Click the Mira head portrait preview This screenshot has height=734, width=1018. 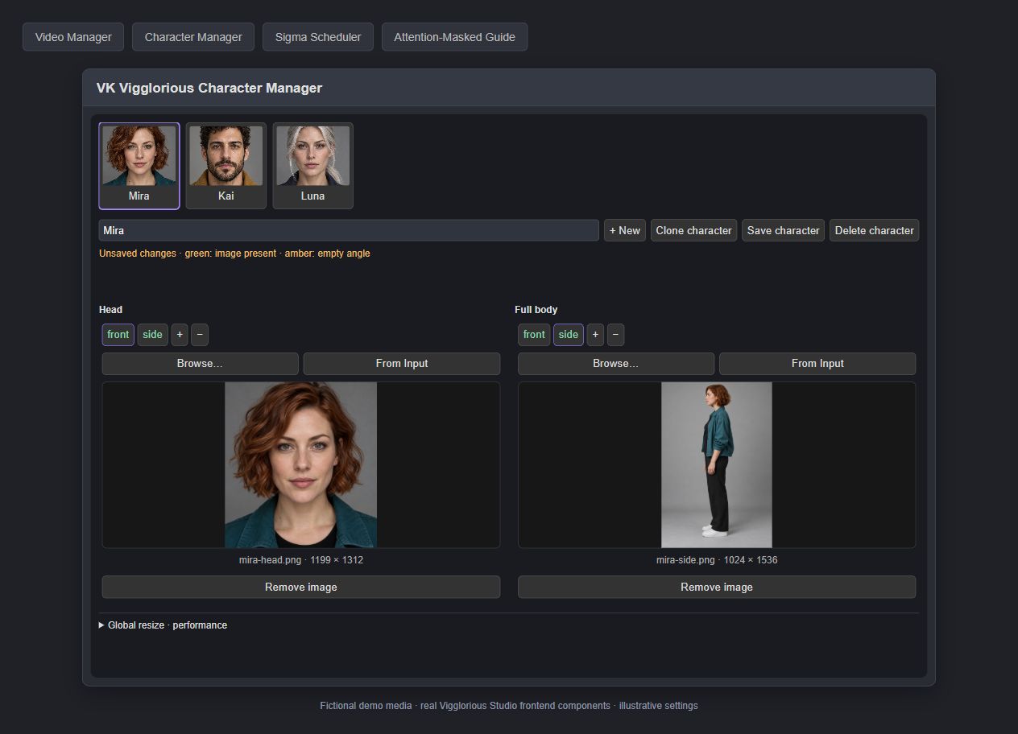[x=300, y=465]
